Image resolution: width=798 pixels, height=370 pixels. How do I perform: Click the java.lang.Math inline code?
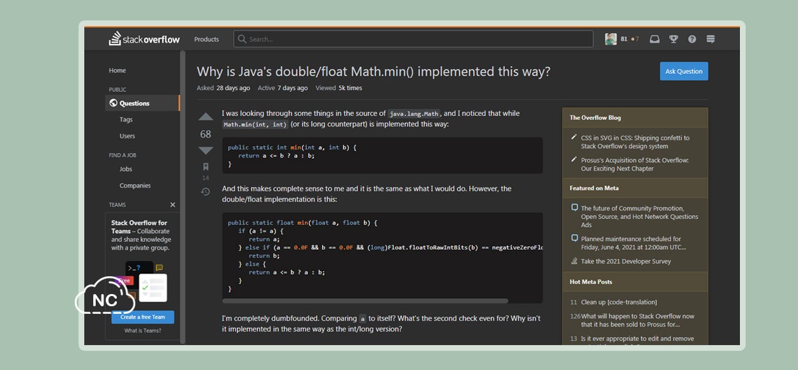[414, 114]
